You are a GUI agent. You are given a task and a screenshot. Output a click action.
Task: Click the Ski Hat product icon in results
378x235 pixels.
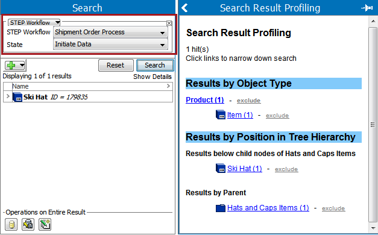tap(17, 97)
